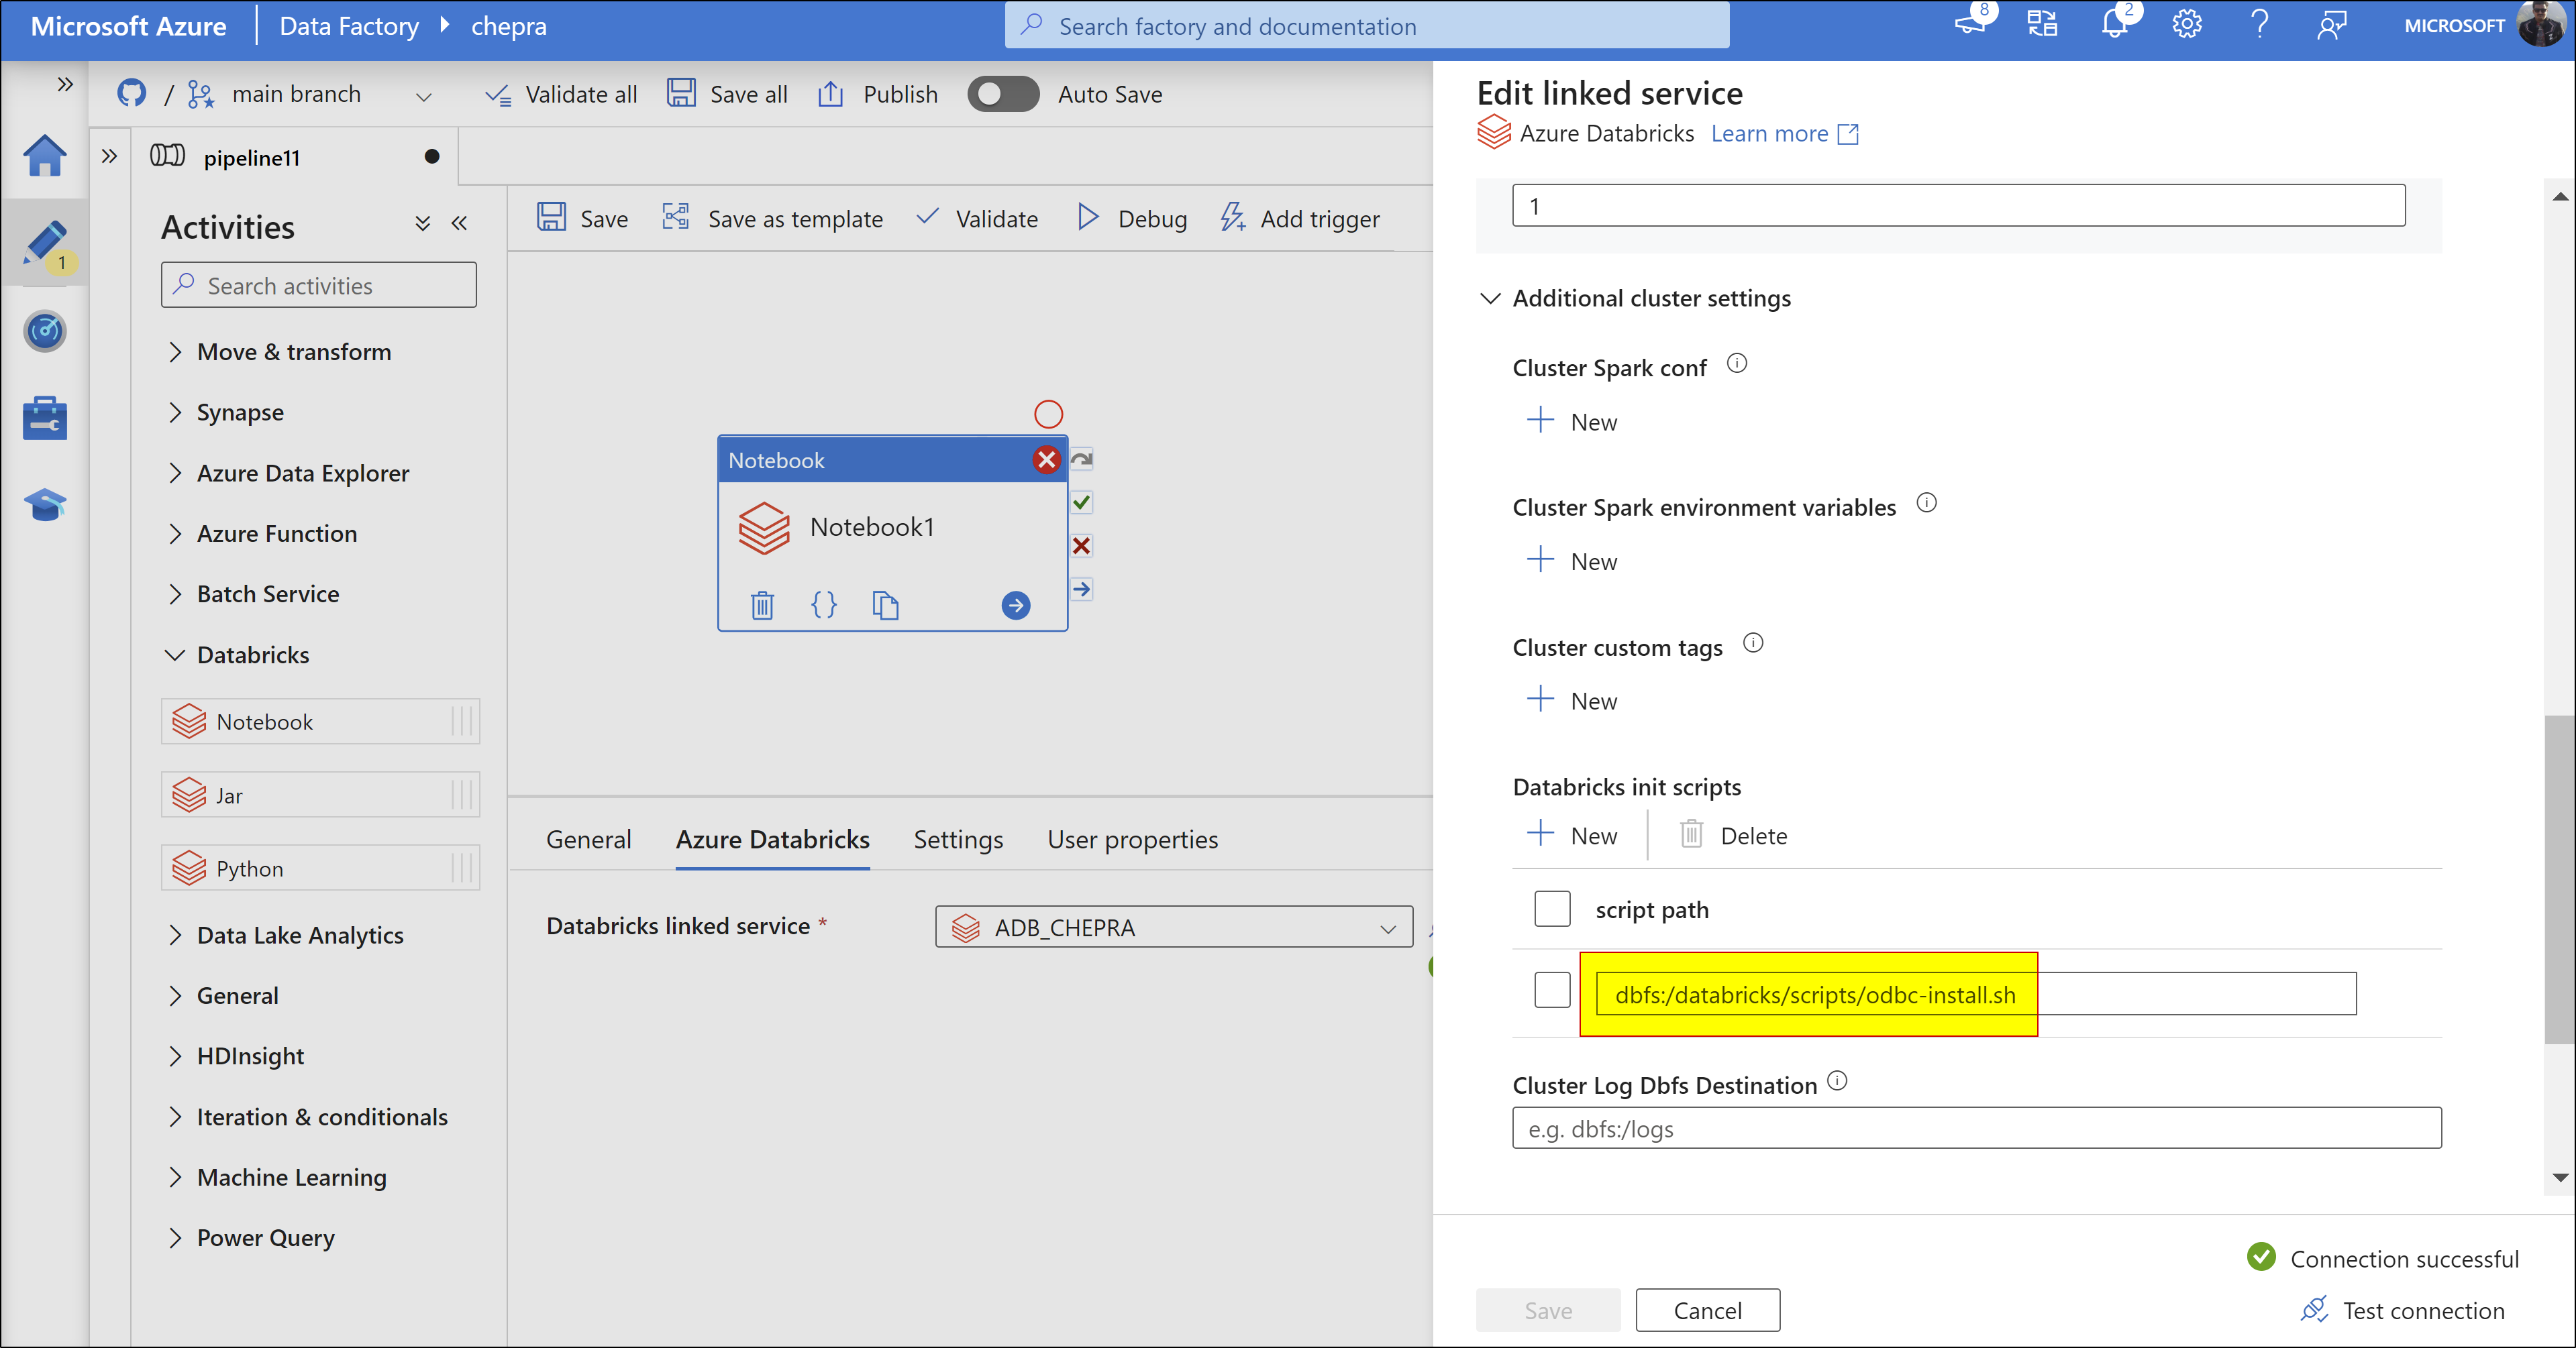The width and height of the screenshot is (2576, 1348).
Task: Click Test connection
Action: pos(2403,1310)
